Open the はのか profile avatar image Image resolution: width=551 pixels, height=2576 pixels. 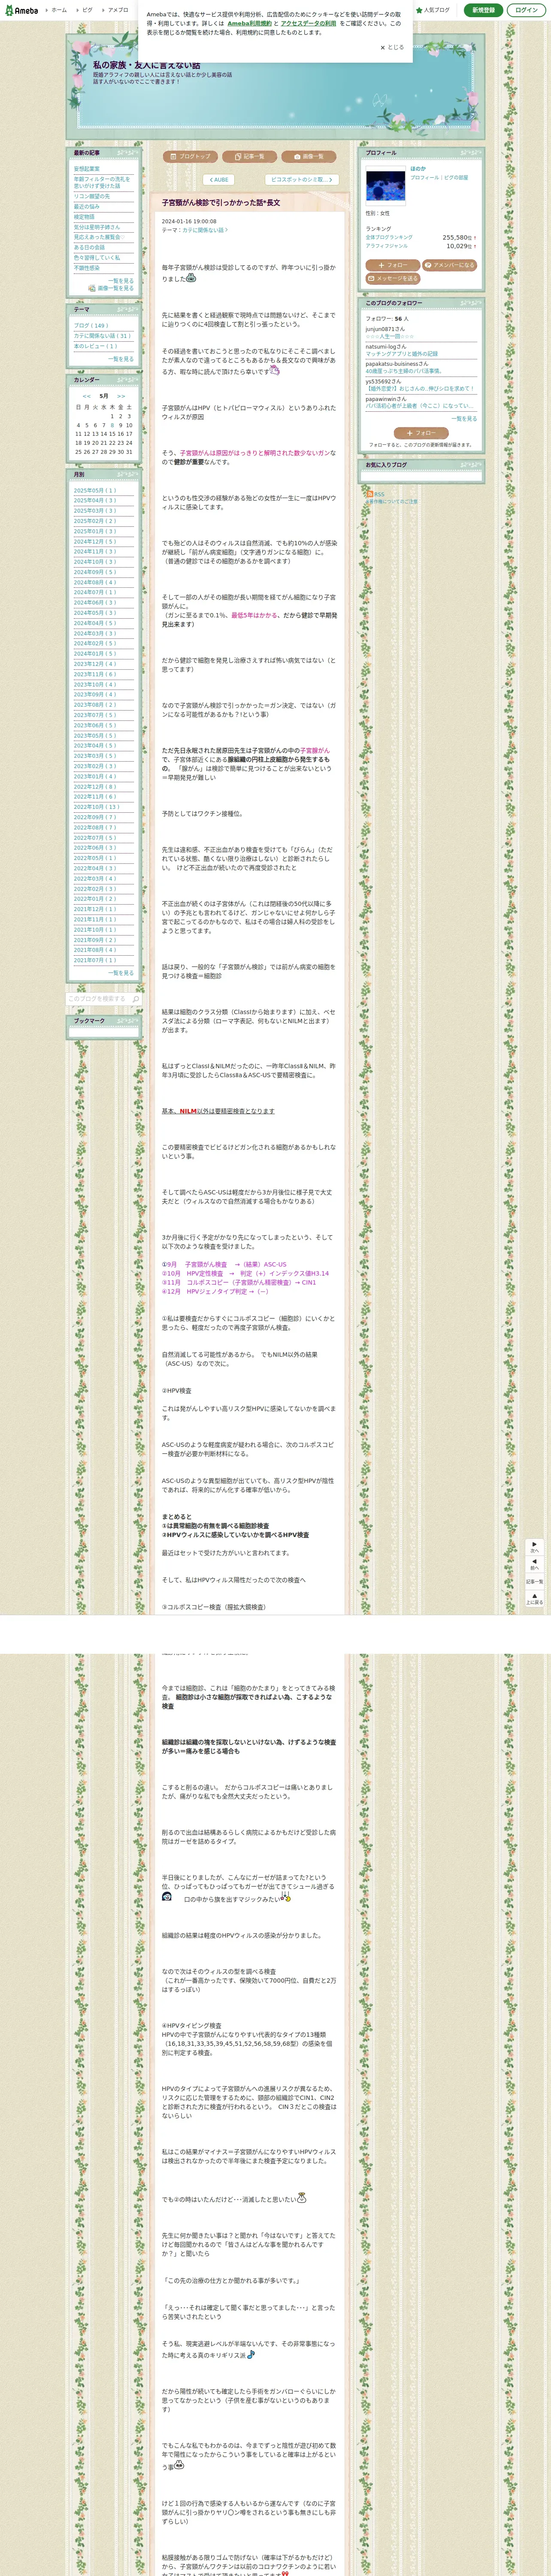point(385,186)
